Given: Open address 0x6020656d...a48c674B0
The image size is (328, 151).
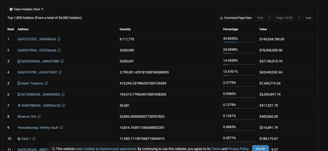Looking at the screenshot, I should click(40, 61).
